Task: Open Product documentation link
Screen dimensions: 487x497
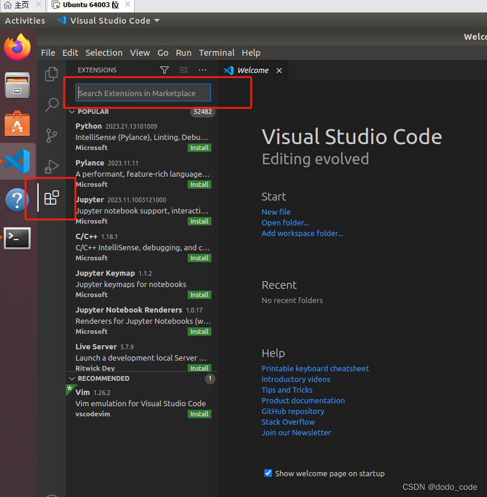Action: pyautogui.click(x=303, y=400)
